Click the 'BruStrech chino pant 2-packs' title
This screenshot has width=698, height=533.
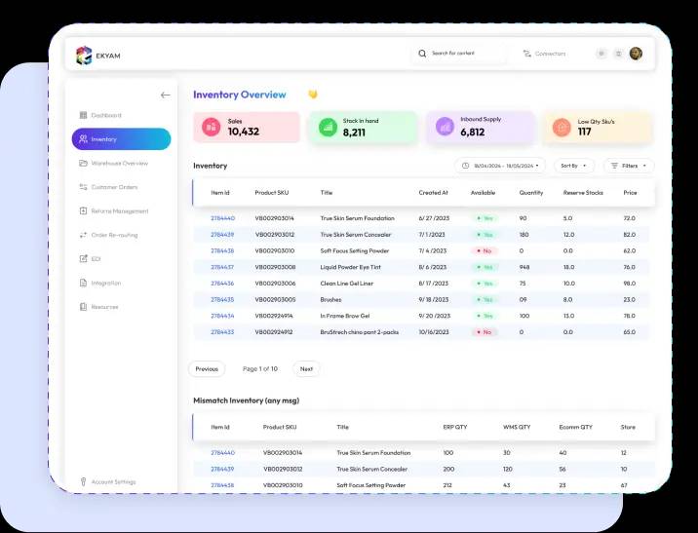[x=360, y=332]
